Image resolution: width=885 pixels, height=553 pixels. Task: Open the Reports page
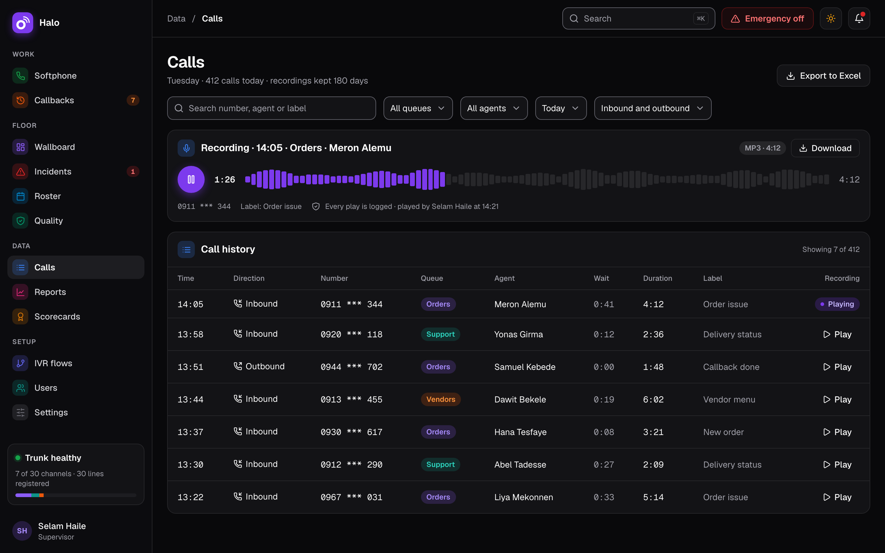76,292
